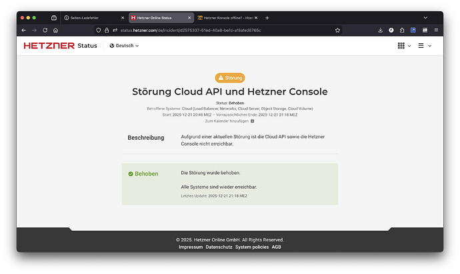
Task: Bookmark this page with the star icon
Action: point(337,30)
